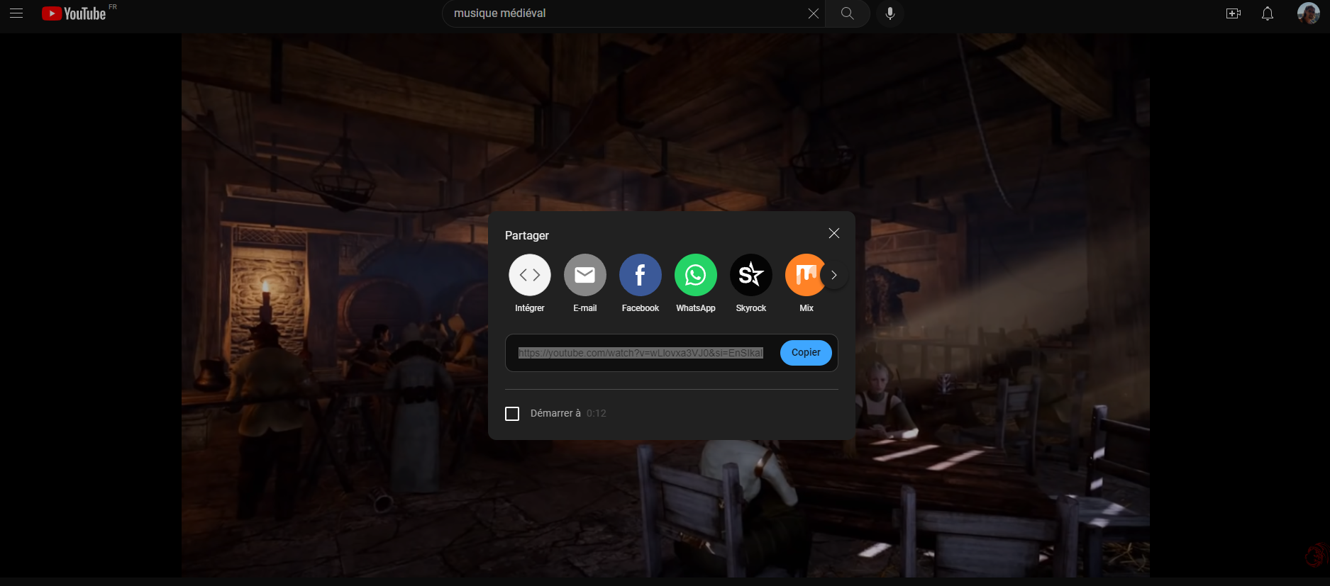Open the YouTube hamburger guide menu
This screenshot has width=1330, height=586.
pos(16,13)
